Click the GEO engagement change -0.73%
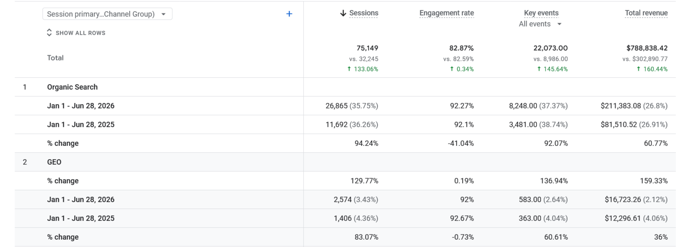 click(463, 237)
